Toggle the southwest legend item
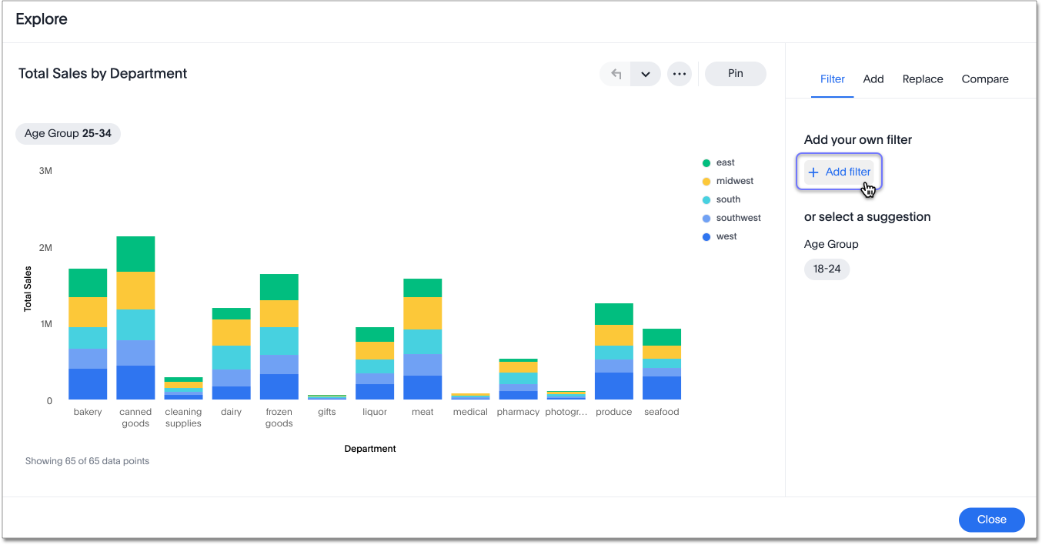 [737, 219]
